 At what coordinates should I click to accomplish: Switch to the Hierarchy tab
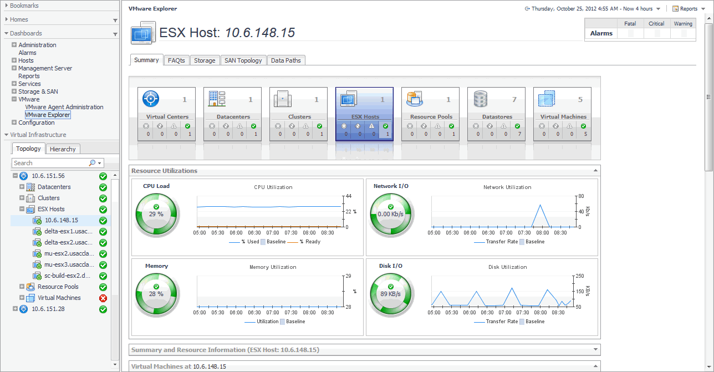click(x=63, y=149)
